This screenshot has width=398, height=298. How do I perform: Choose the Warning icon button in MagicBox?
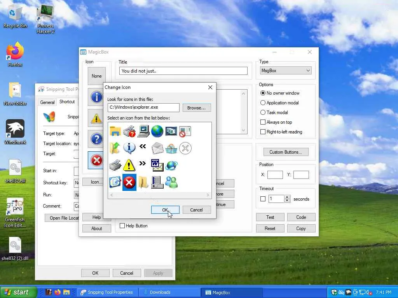[96, 118]
